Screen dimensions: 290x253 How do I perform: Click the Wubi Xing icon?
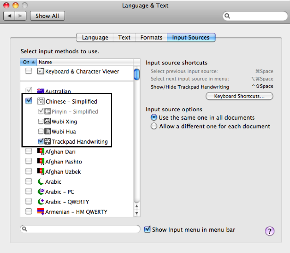(48, 121)
